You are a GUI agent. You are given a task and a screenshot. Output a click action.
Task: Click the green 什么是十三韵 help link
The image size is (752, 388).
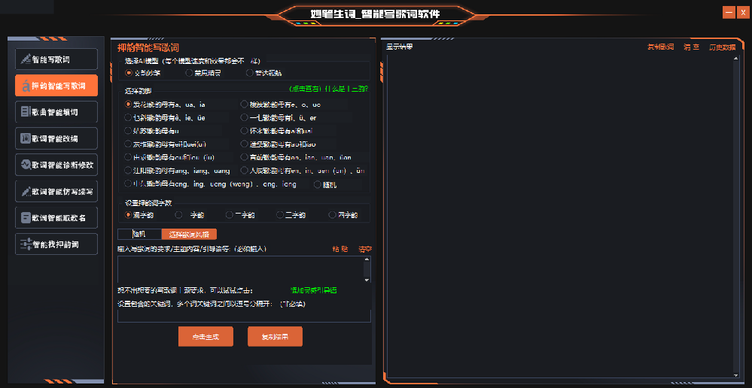tap(347, 89)
